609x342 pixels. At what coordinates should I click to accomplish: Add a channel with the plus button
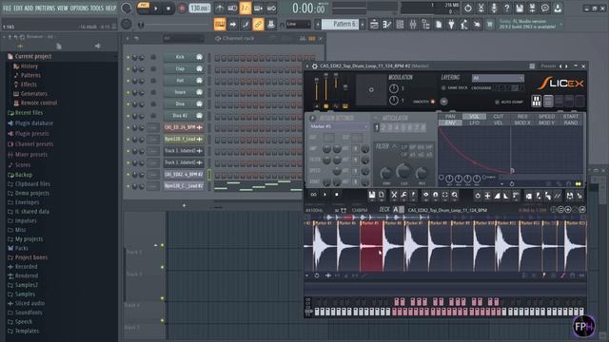click(184, 205)
